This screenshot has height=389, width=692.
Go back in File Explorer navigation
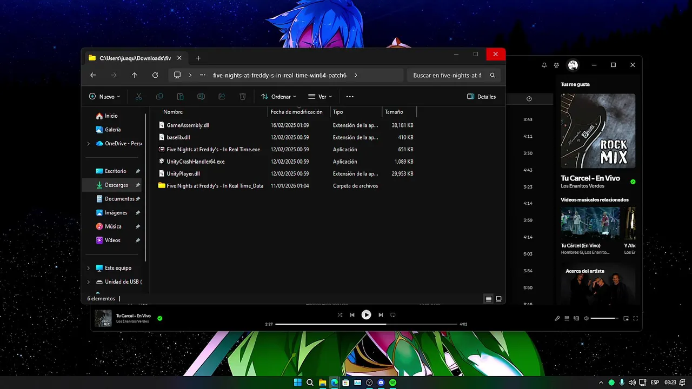pos(93,75)
